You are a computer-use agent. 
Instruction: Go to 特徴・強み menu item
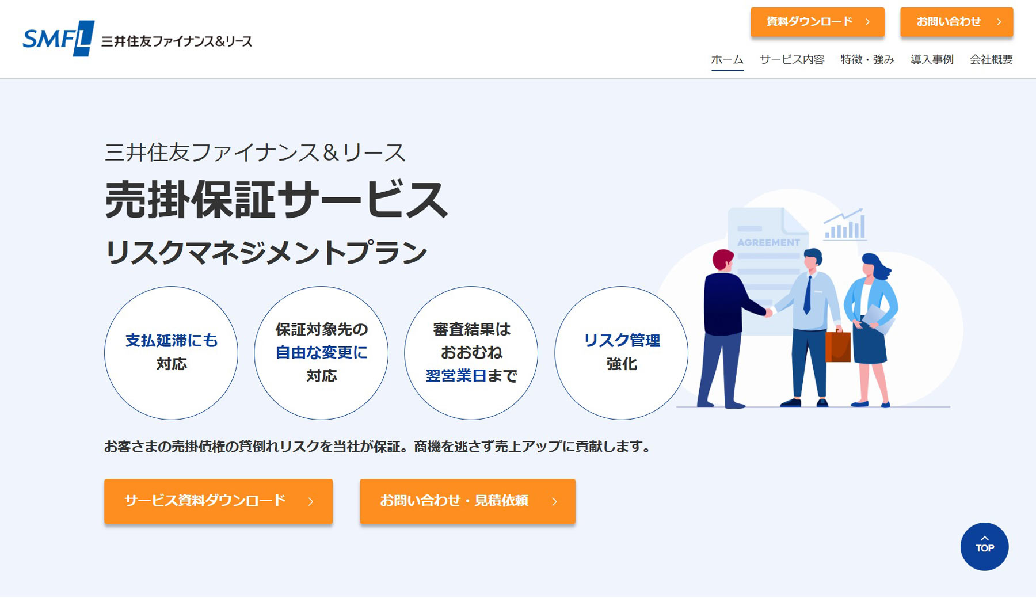point(867,59)
